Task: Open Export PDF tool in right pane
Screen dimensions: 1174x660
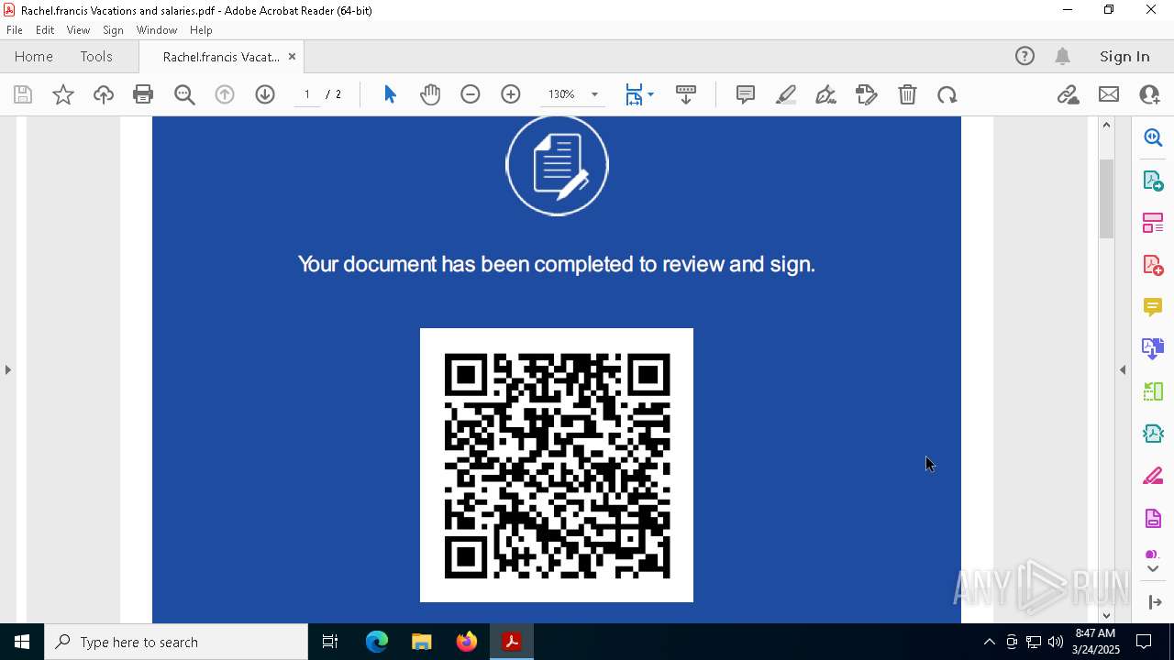Action: (x=1153, y=181)
